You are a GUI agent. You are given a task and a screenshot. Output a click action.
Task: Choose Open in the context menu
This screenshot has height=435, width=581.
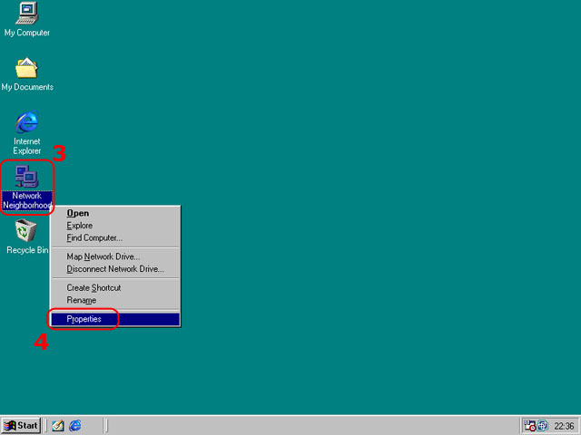pos(115,213)
